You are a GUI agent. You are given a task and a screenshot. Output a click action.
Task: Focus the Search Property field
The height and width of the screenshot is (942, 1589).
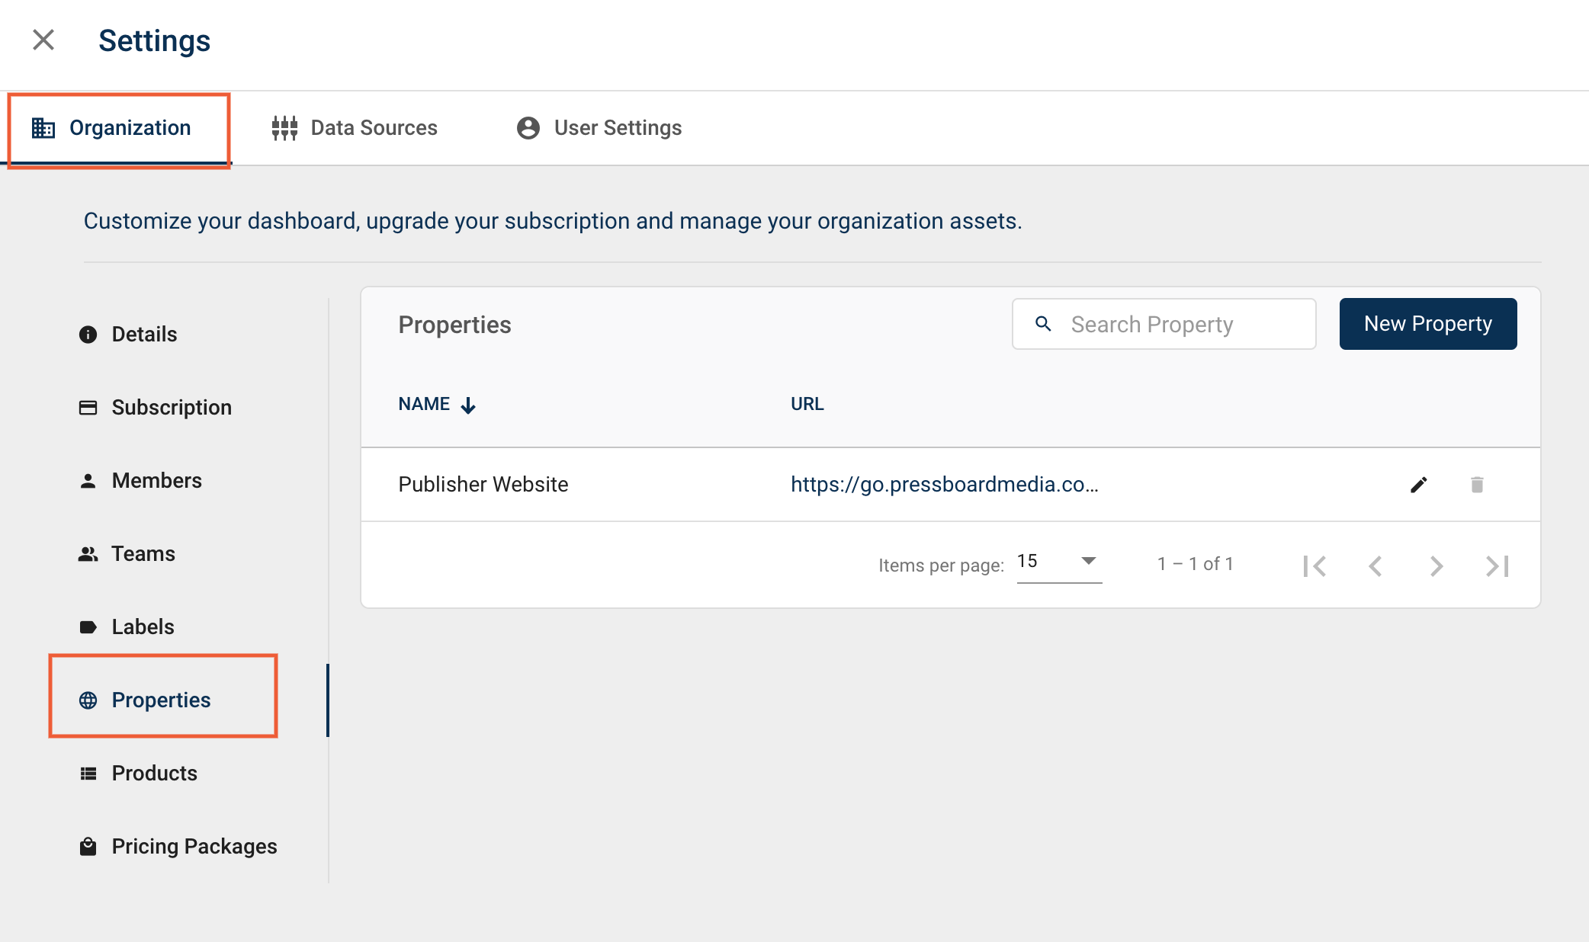pos(1164,324)
